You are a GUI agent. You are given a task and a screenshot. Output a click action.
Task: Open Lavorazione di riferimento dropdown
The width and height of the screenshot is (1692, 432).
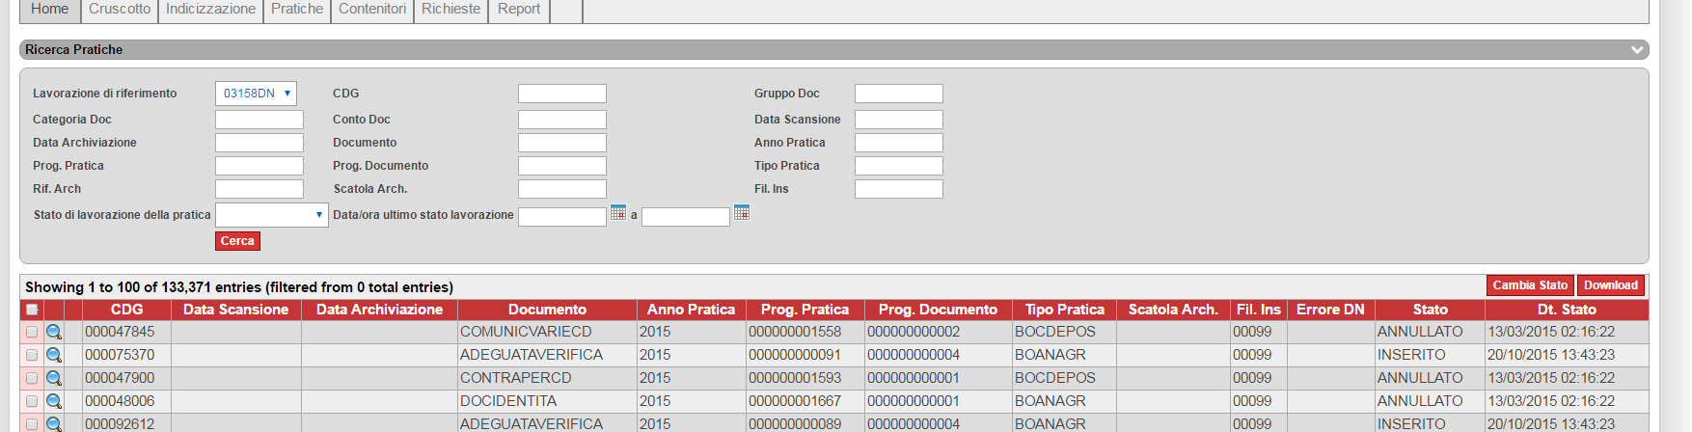coord(256,94)
